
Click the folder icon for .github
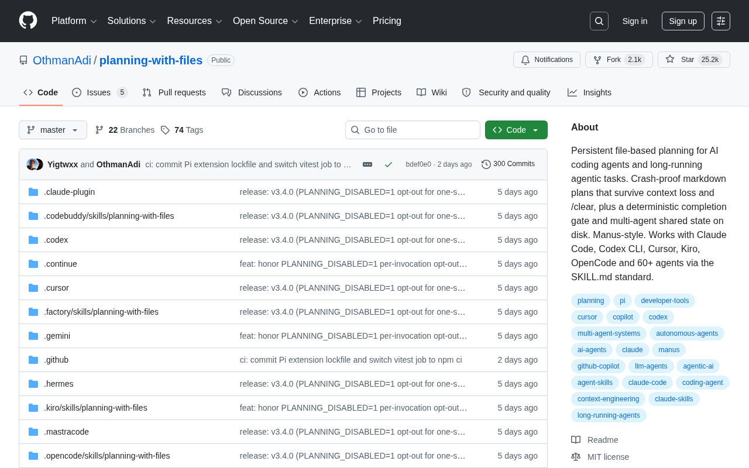pos(33,360)
